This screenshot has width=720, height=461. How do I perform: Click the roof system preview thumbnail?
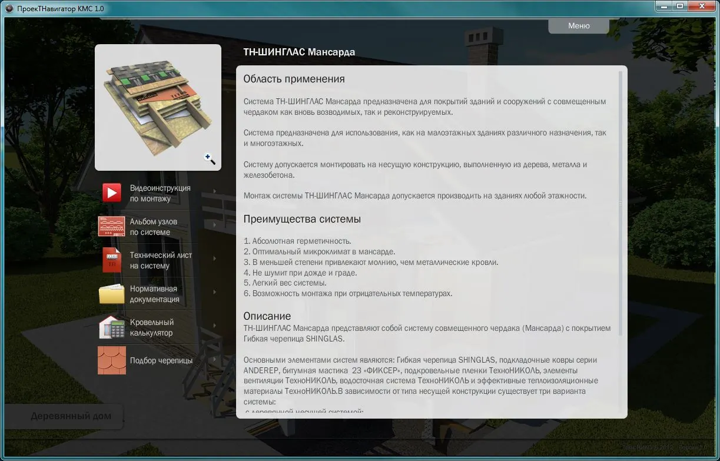tap(158, 107)
